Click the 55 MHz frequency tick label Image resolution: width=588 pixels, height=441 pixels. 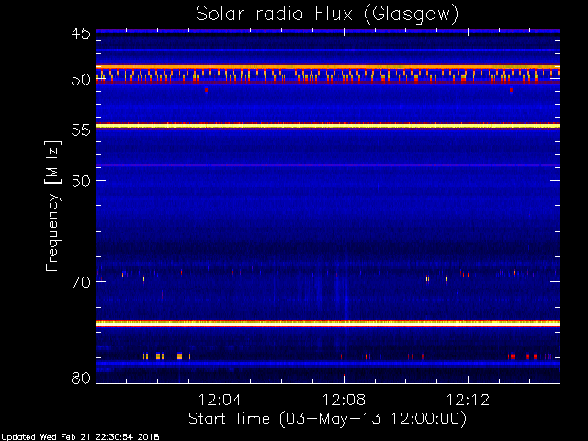[x=80, y=130]
